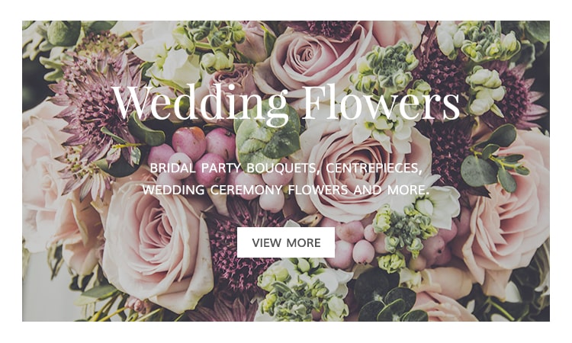Click the pink berries beside the VIEW MORE button
Image resolution: width=572 pixels, height=343 pixels.
tap(354, 242)
